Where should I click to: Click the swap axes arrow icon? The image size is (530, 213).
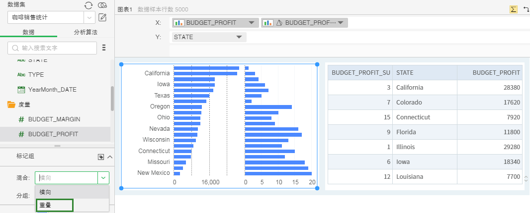pos(526,9)
